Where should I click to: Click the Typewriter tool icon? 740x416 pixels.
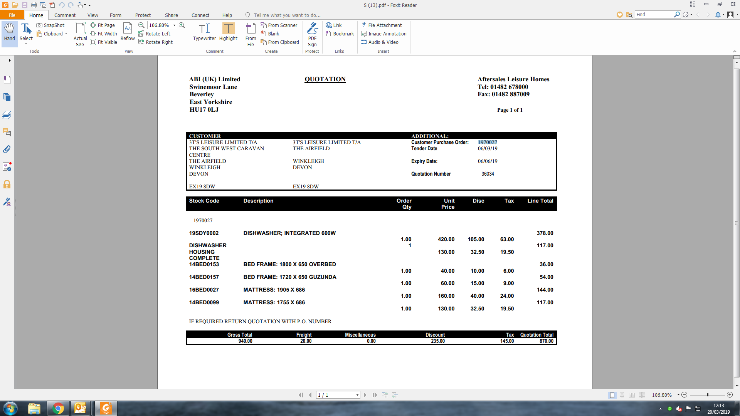coord(204,29)
